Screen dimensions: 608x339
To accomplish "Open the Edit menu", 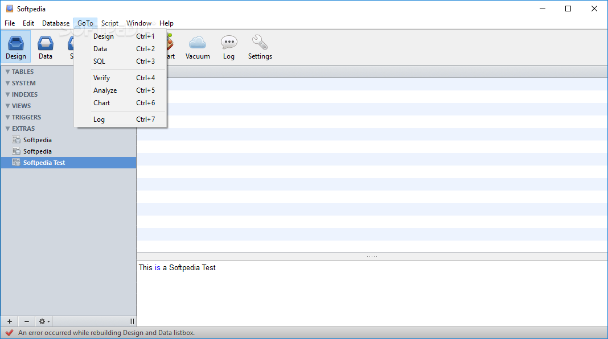I will (x=28, y=23).
